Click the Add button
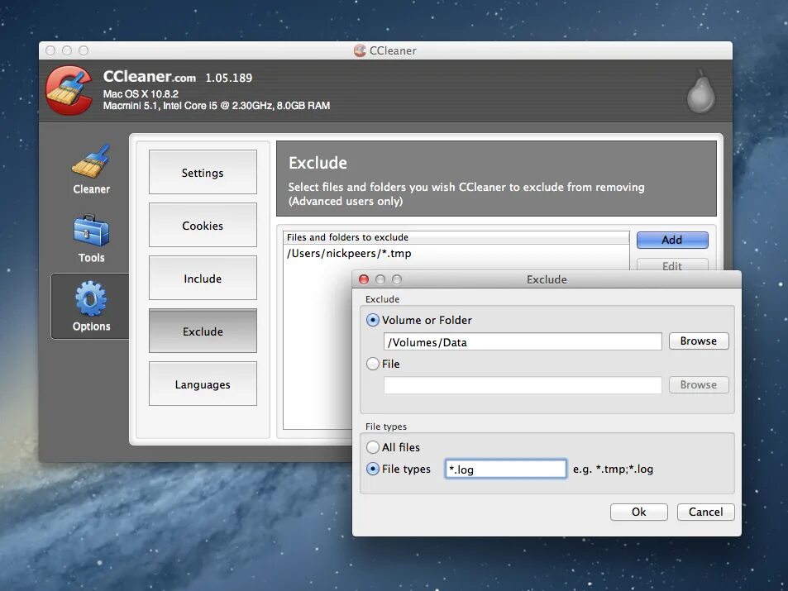Viewport: 788px width, 591px height. point(672,240)
